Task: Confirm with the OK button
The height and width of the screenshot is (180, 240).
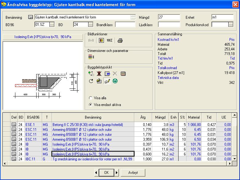Action: pos(106,173)
